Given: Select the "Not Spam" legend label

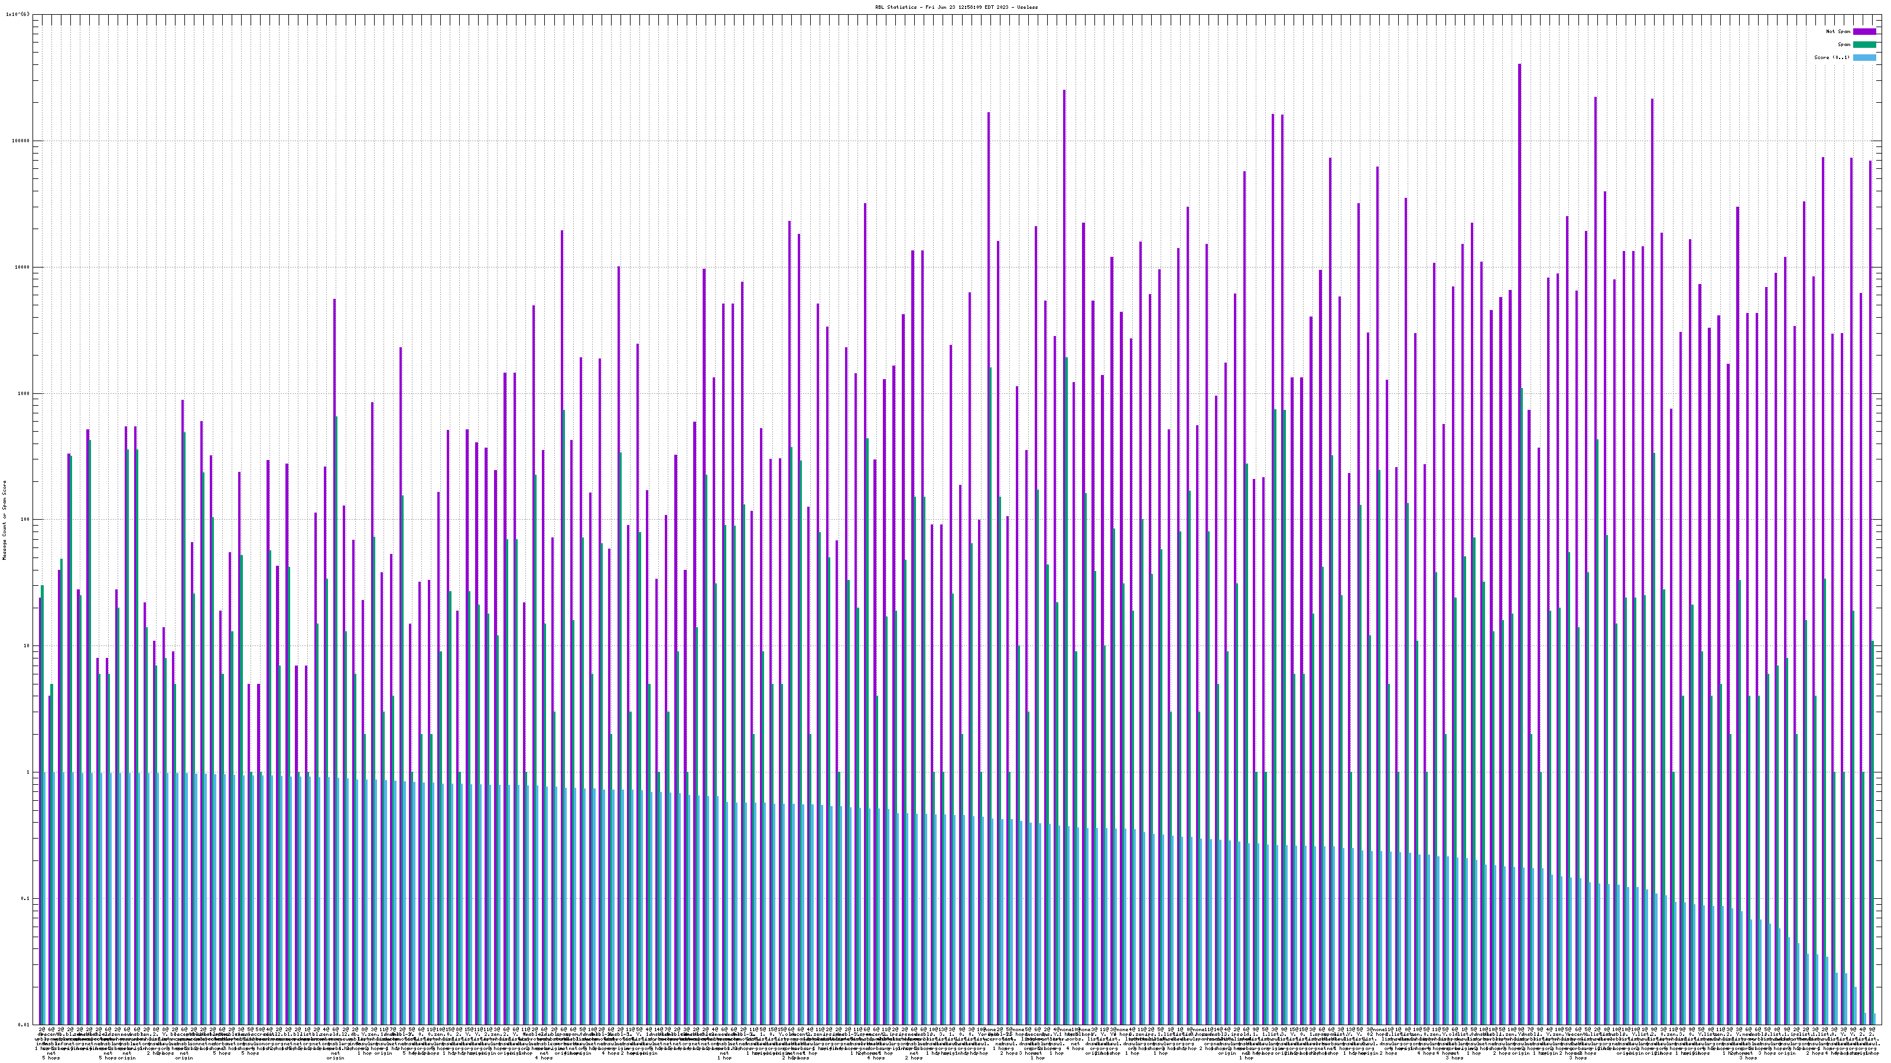Looking at the screenshot, I should (x=1838, y=31).
